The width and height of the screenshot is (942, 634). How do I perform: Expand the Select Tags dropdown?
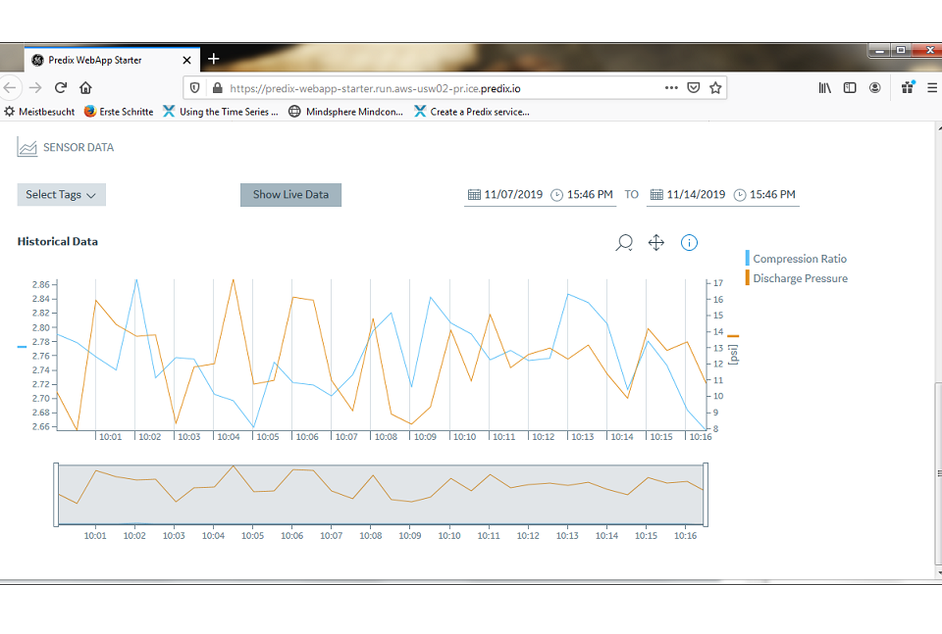pyautogui.click(x=61, y=195)
